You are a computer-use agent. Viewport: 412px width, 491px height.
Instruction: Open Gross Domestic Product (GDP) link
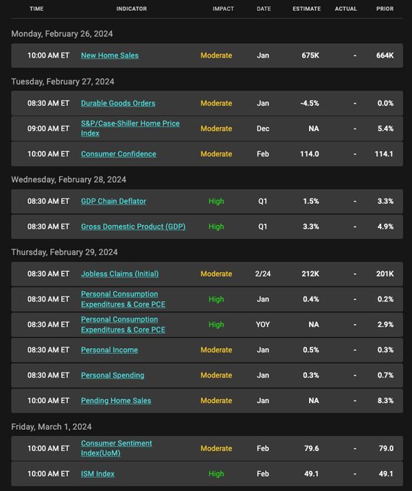133,227
